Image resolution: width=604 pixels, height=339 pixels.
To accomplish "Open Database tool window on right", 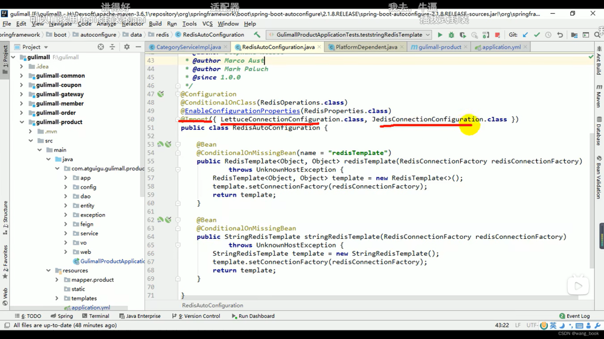I will pos(599,131).
